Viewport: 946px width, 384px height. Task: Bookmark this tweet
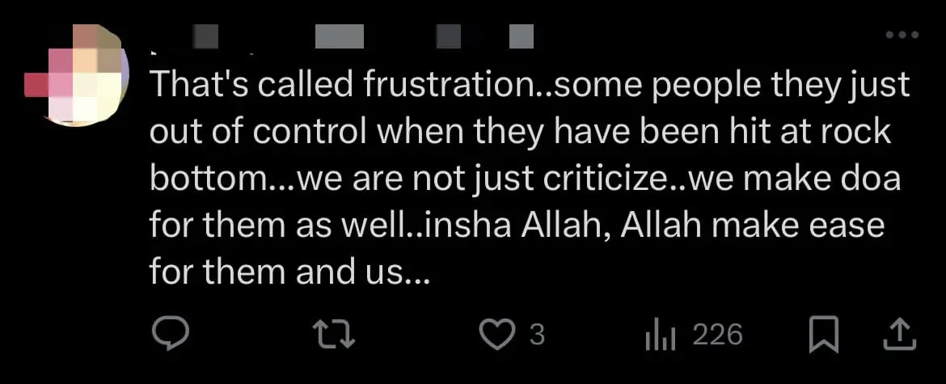823,334
